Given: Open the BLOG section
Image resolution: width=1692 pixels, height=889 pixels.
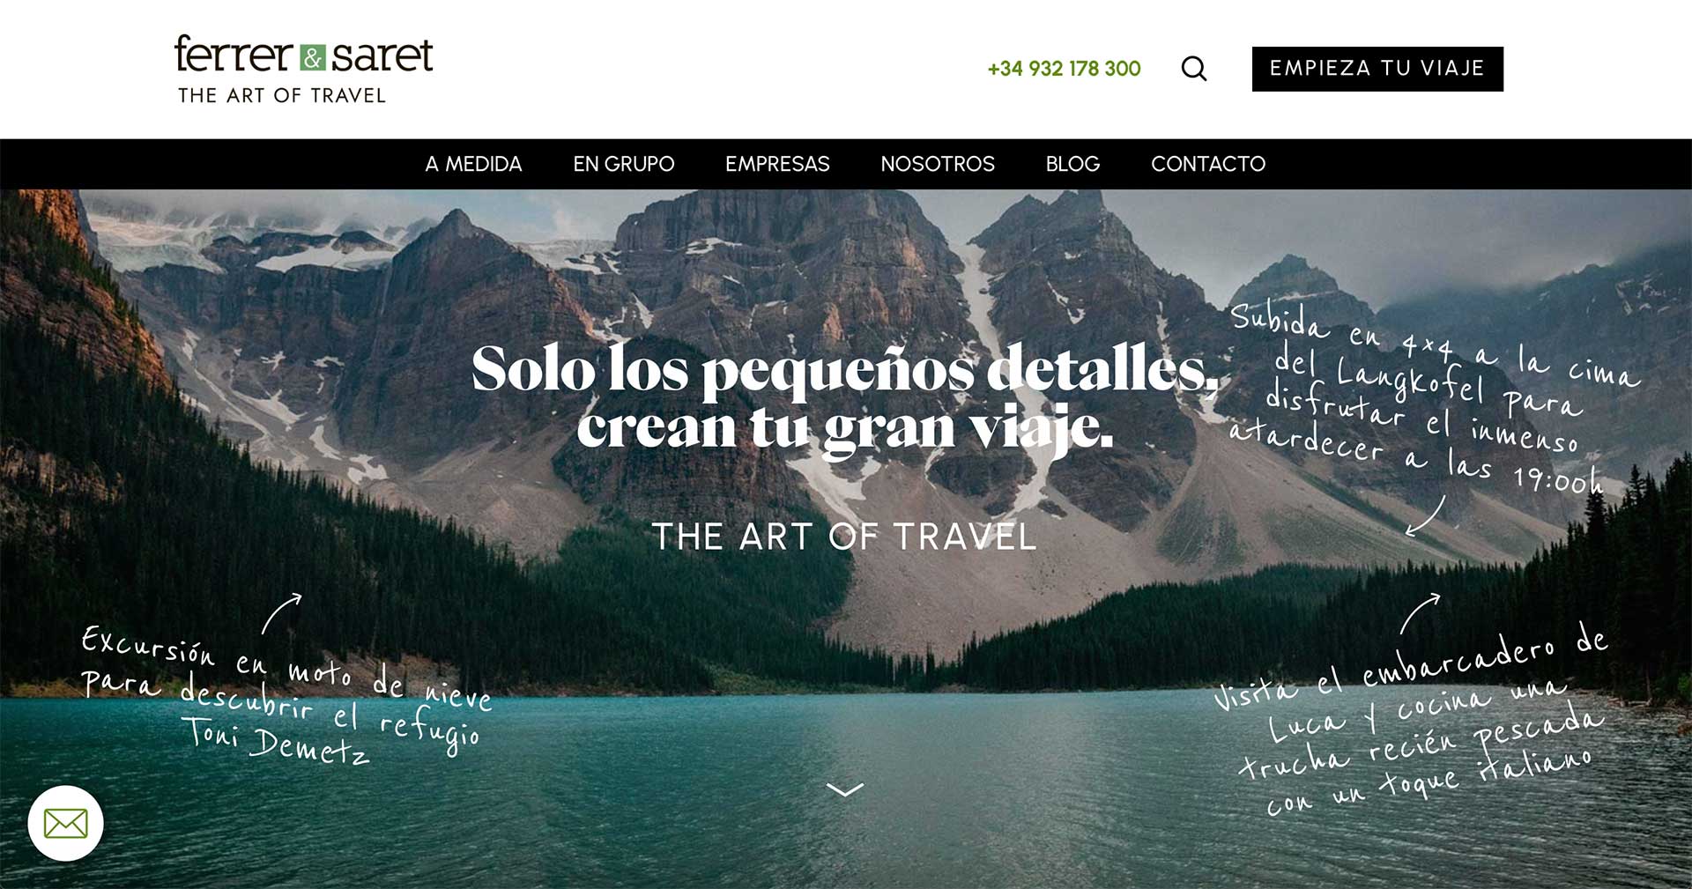Looking at the screenshot, I should 1072,164.
